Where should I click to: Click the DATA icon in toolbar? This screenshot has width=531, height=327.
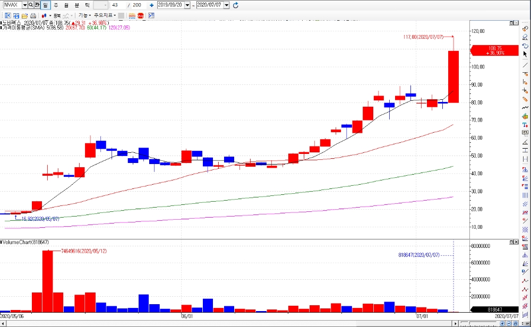132,15
